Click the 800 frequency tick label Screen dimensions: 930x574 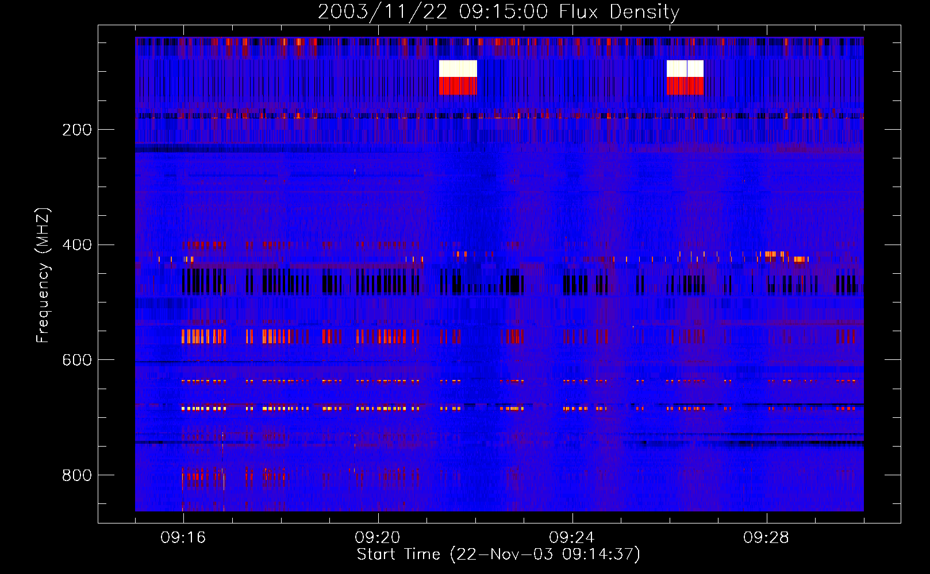pyautogui.click(x=77, y=475)
